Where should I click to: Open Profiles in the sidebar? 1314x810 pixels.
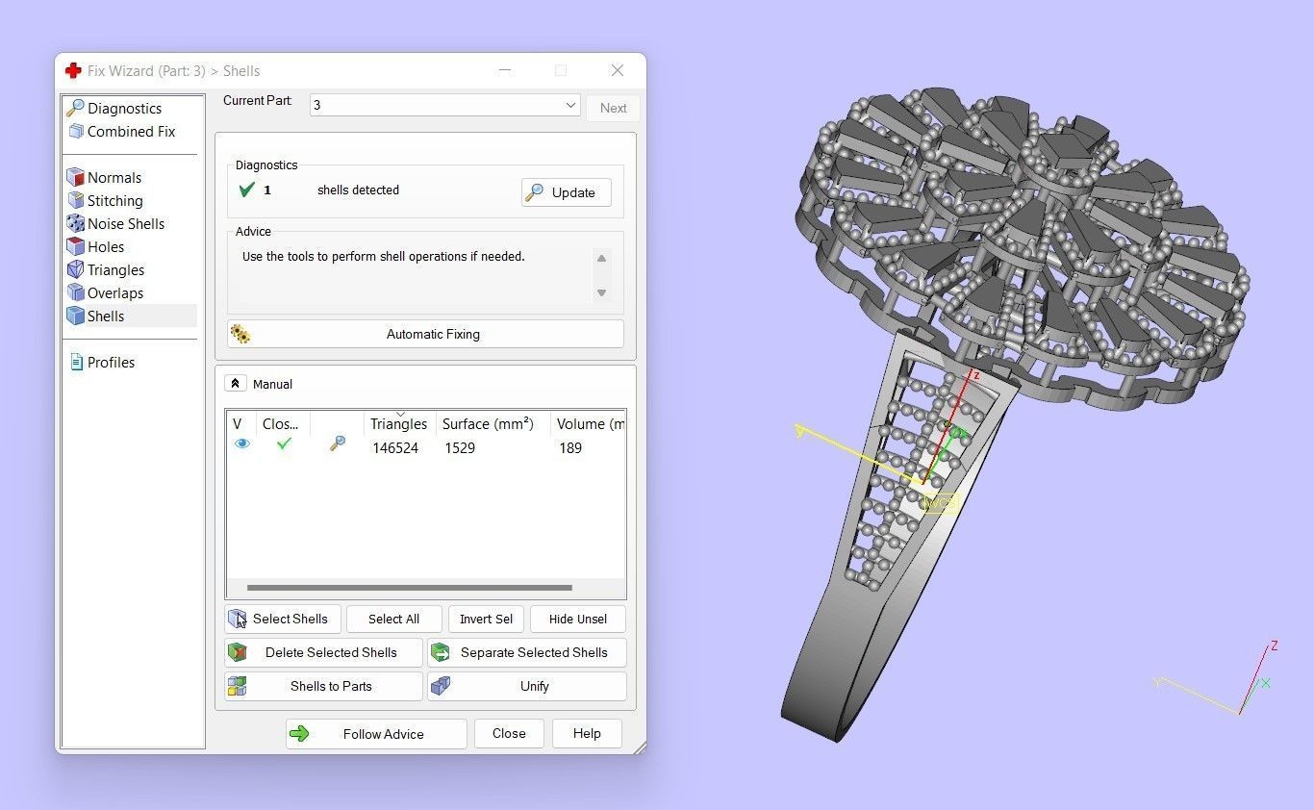click(x=111, y=363)
